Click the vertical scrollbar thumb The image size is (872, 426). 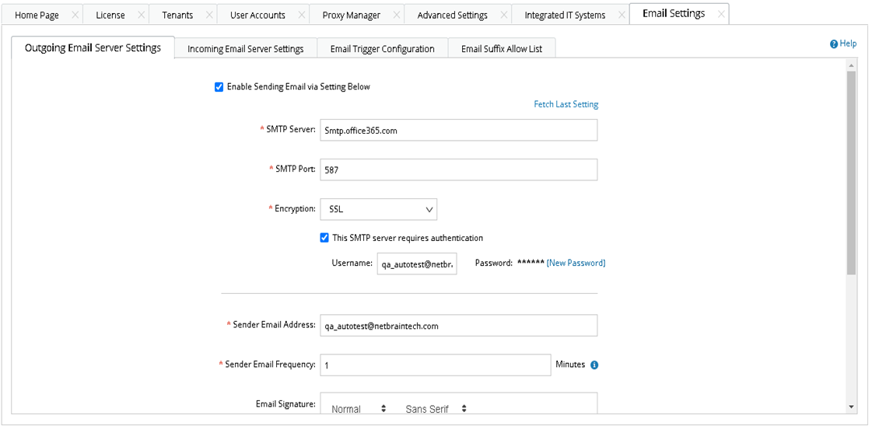(x=851, y=171)
